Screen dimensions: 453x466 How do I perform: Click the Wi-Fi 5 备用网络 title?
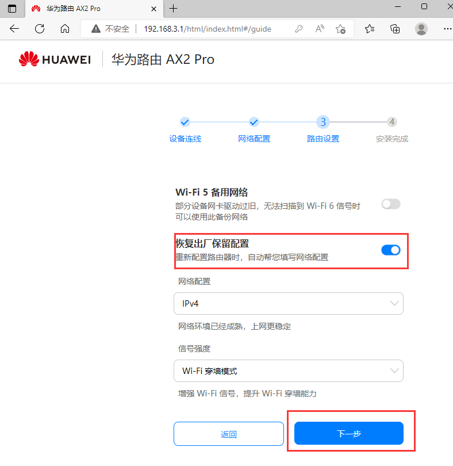pyautogui.click(x=212, y=192)
